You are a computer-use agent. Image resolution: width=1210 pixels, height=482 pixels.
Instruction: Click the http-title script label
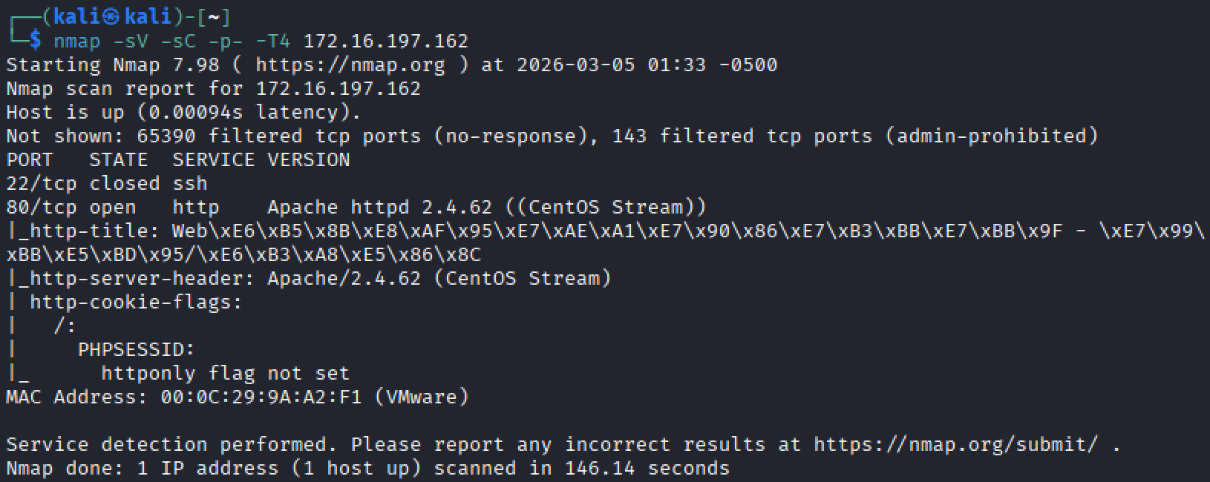[x=89, y=231]
